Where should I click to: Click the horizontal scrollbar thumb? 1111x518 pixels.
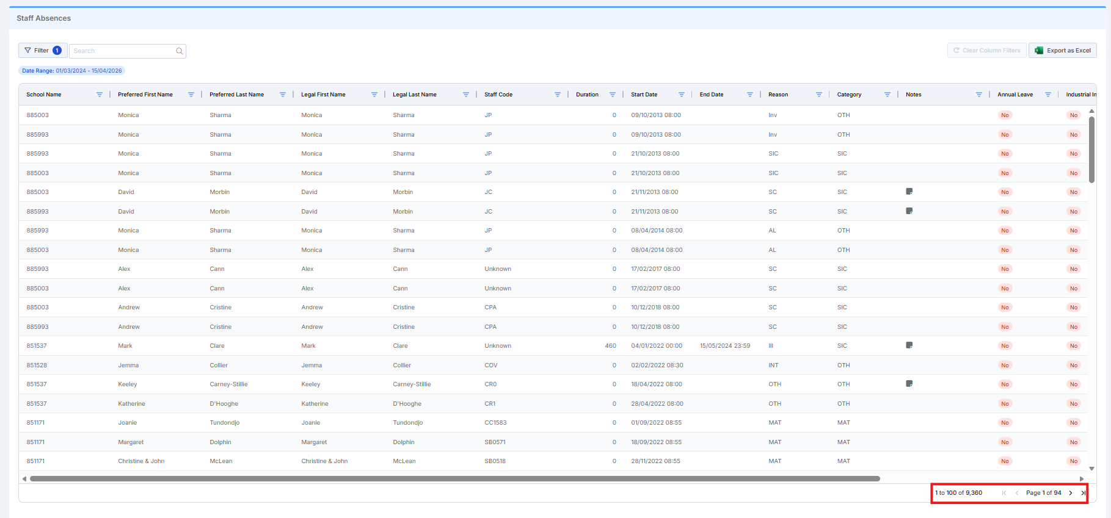pos(455,479)
